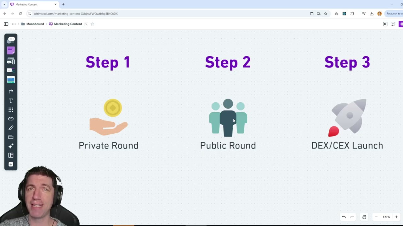This screenshot has height=226, width=403.
Task: Open the Chrome profile avatar
Action: (379, 13)
